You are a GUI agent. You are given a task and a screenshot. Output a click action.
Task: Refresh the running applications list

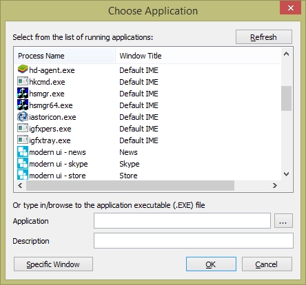click(x=264, y=37)
